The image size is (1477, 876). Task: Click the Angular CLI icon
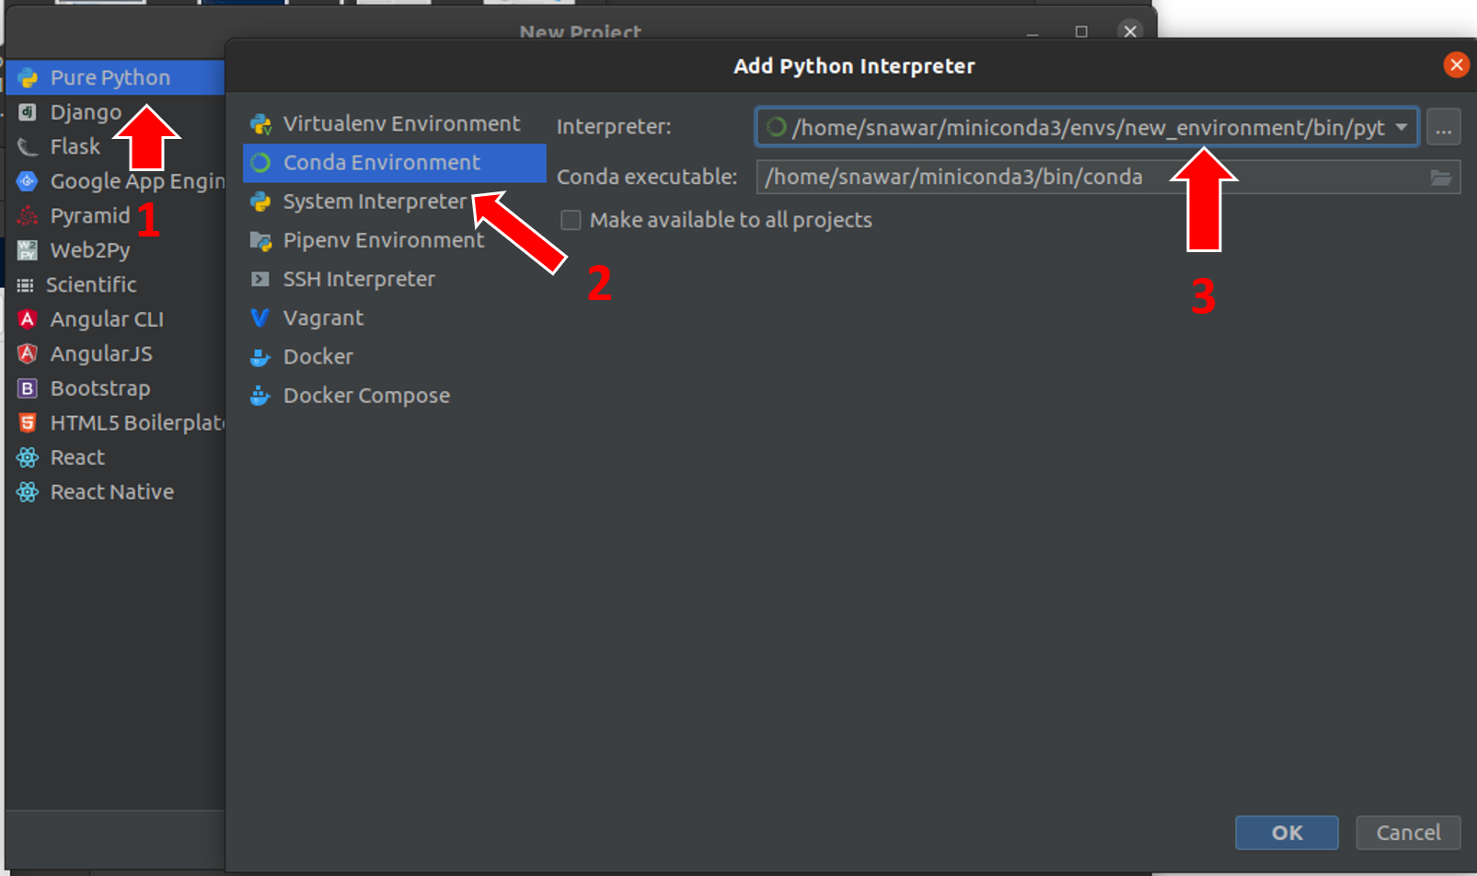[28, 319]
